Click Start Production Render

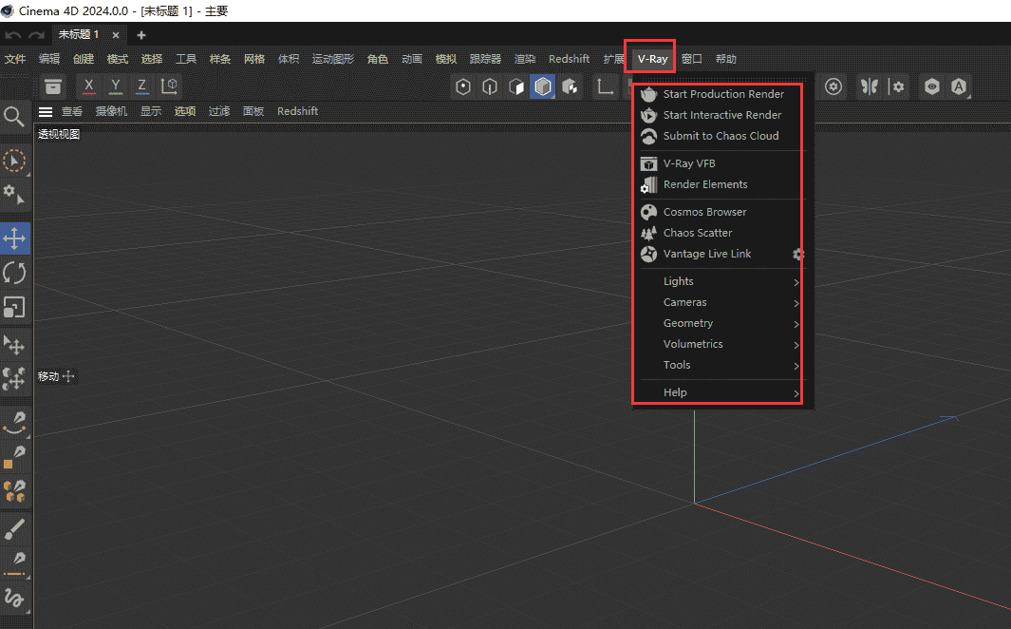(724, 94)
